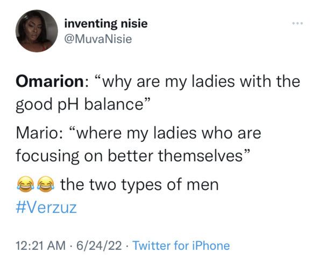The width and height of the screenshot is (320, 261).
Task: Click the first laughing-crying emoji
Action: 25,184
